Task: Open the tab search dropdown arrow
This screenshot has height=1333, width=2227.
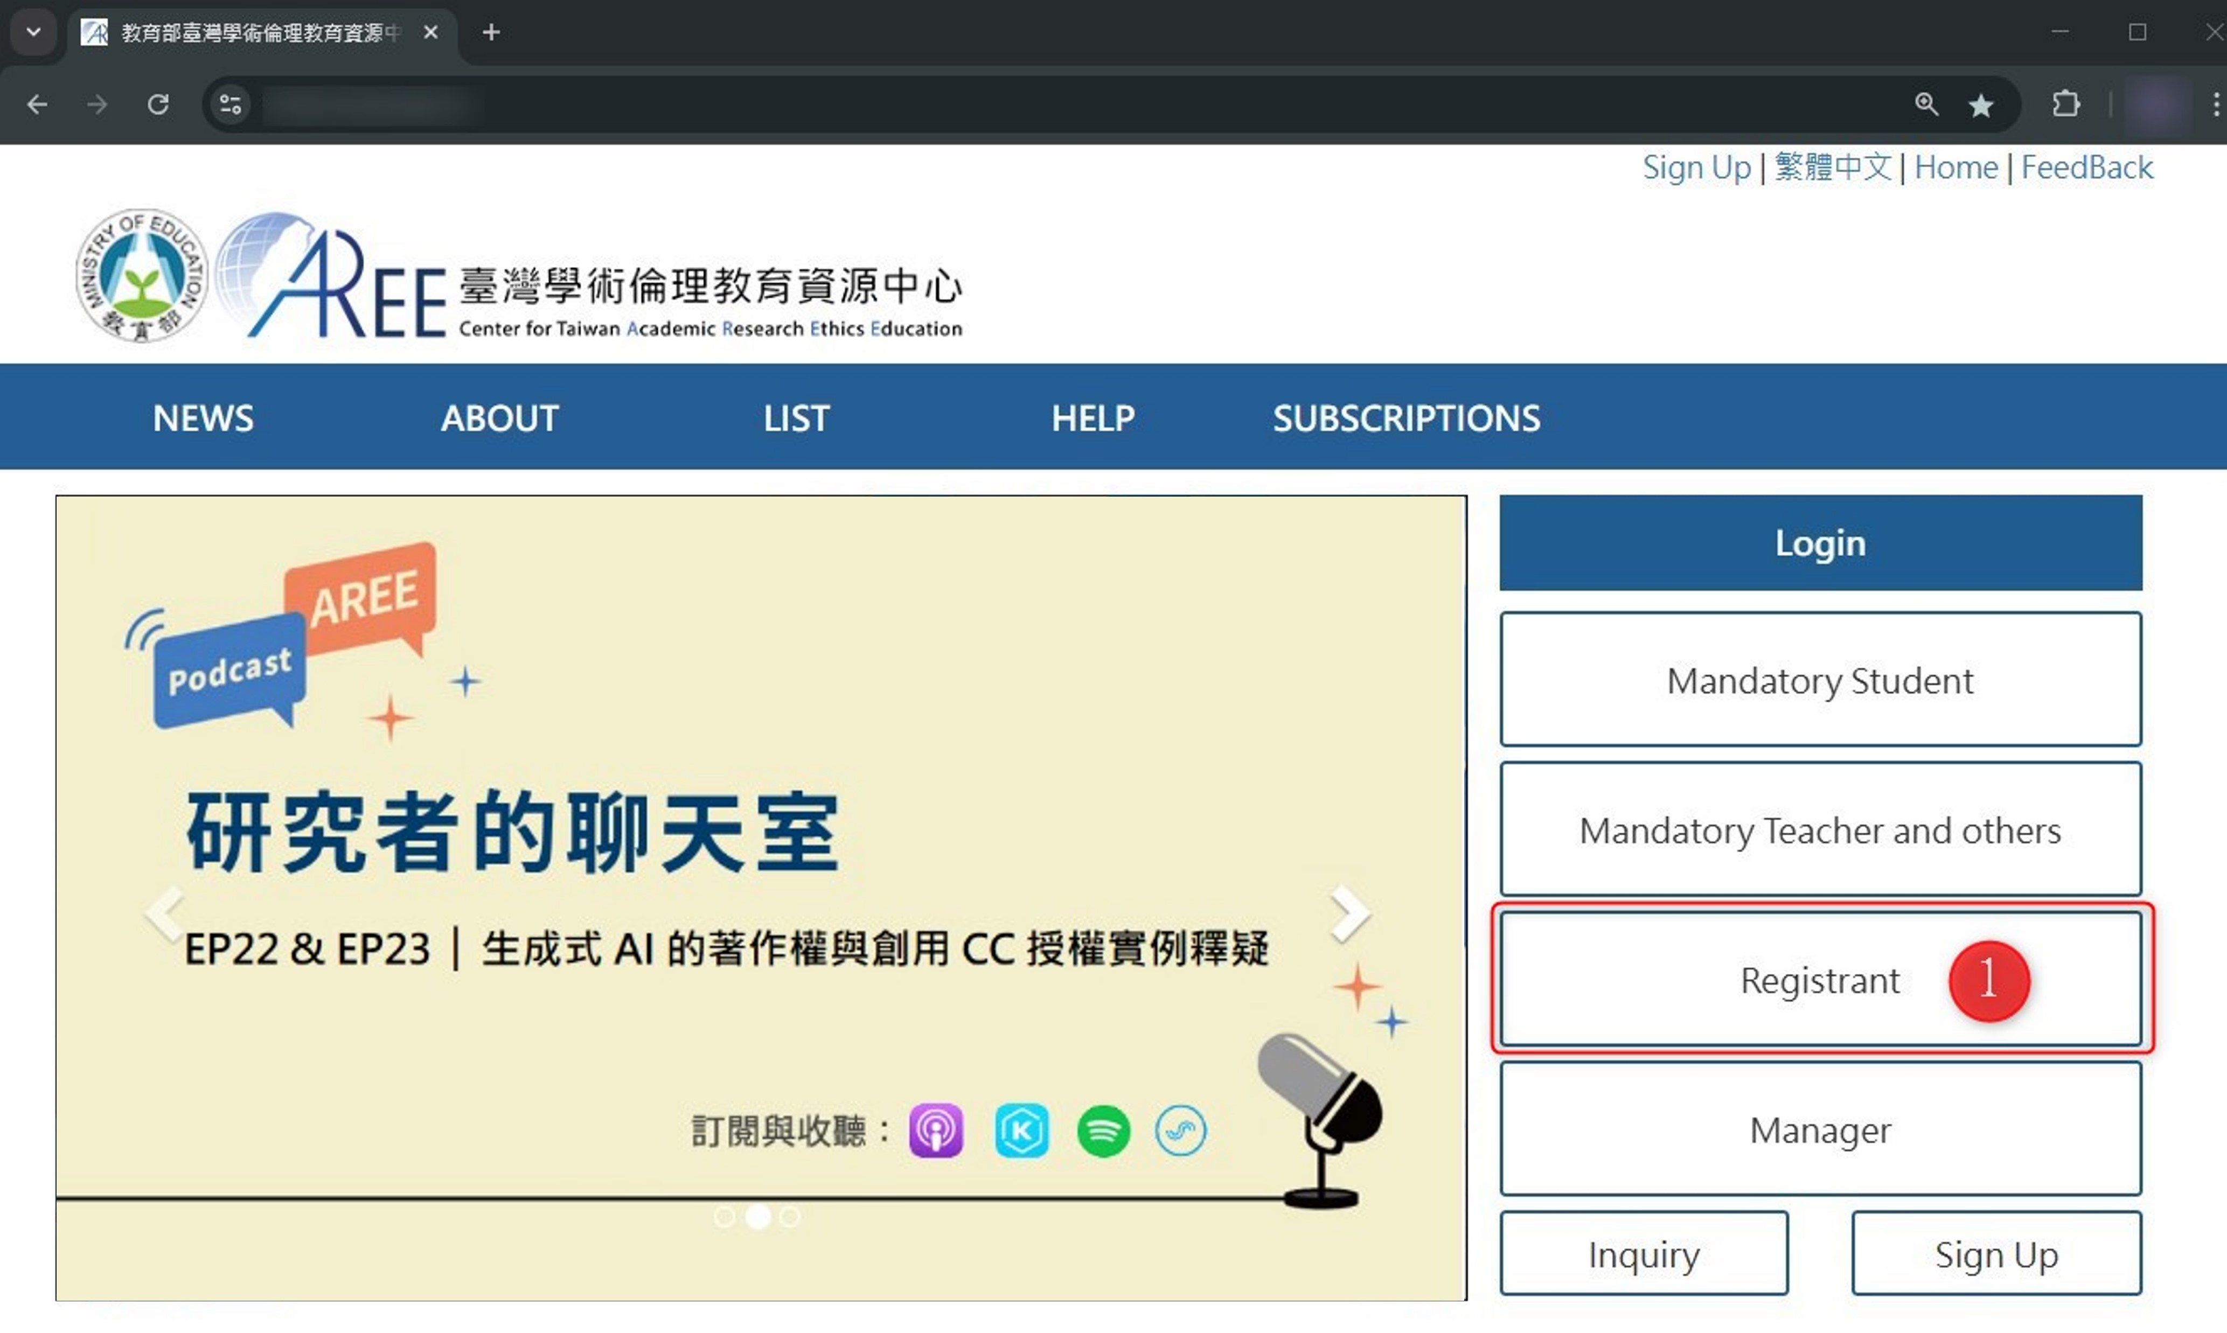Action: tap(33, 32)
